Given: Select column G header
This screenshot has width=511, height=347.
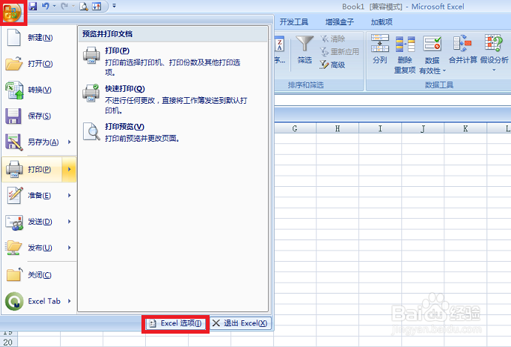Looking at the screenshot, I should (295, 128).
